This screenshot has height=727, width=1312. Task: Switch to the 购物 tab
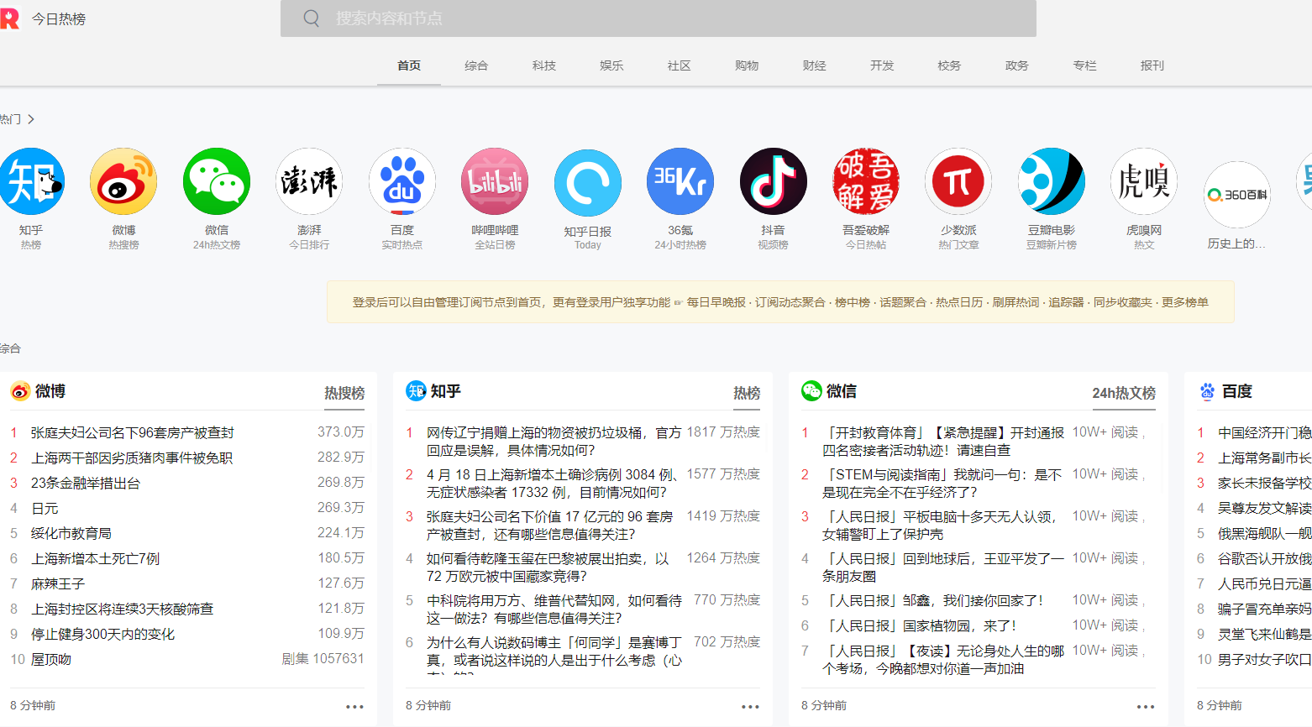(747, 65)
